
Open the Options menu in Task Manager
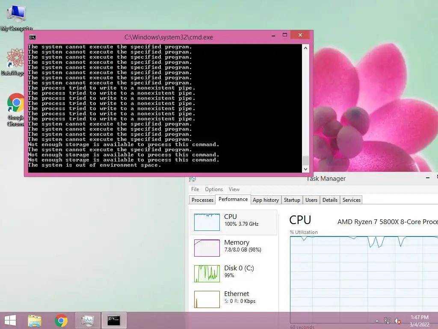214,189
